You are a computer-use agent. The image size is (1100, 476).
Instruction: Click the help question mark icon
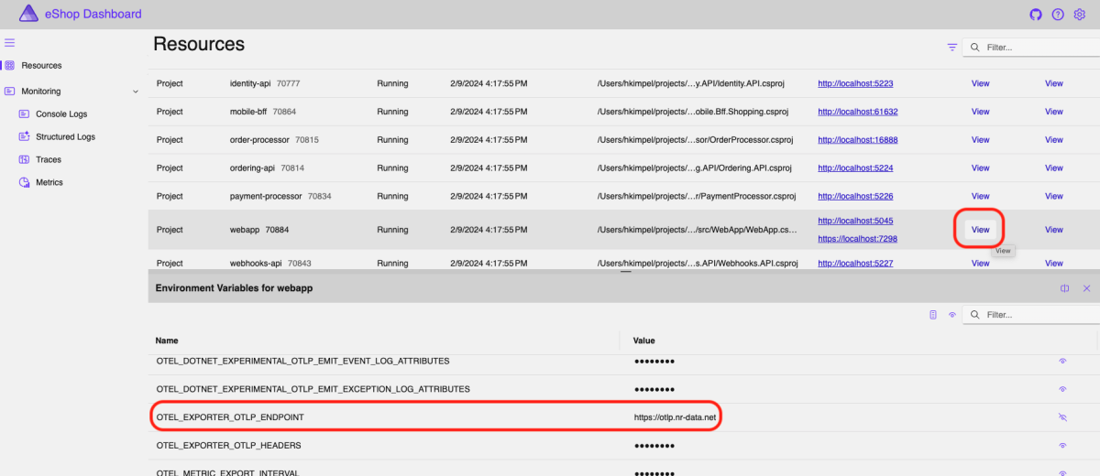point(1058,15)
